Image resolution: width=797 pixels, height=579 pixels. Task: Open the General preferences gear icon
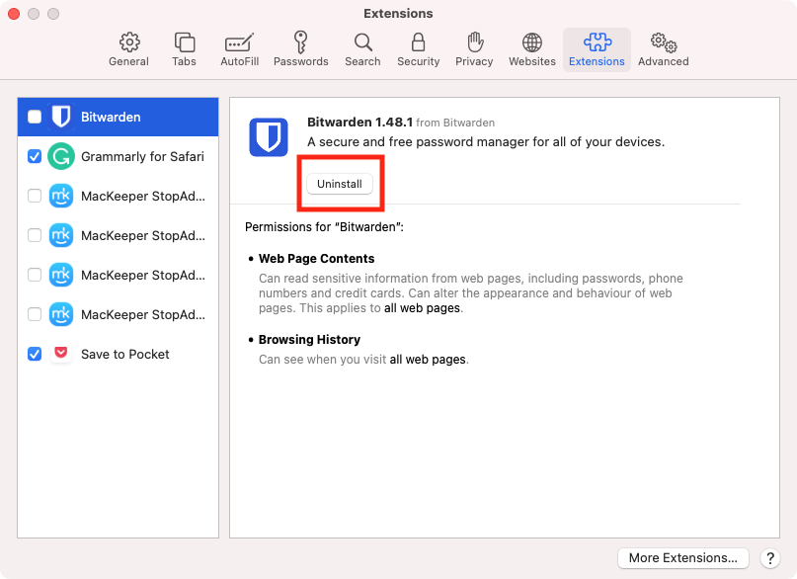point(129,42)
